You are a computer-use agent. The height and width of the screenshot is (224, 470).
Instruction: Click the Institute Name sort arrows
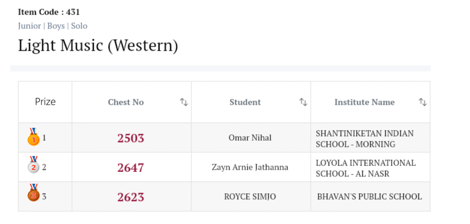coord(422,102)
